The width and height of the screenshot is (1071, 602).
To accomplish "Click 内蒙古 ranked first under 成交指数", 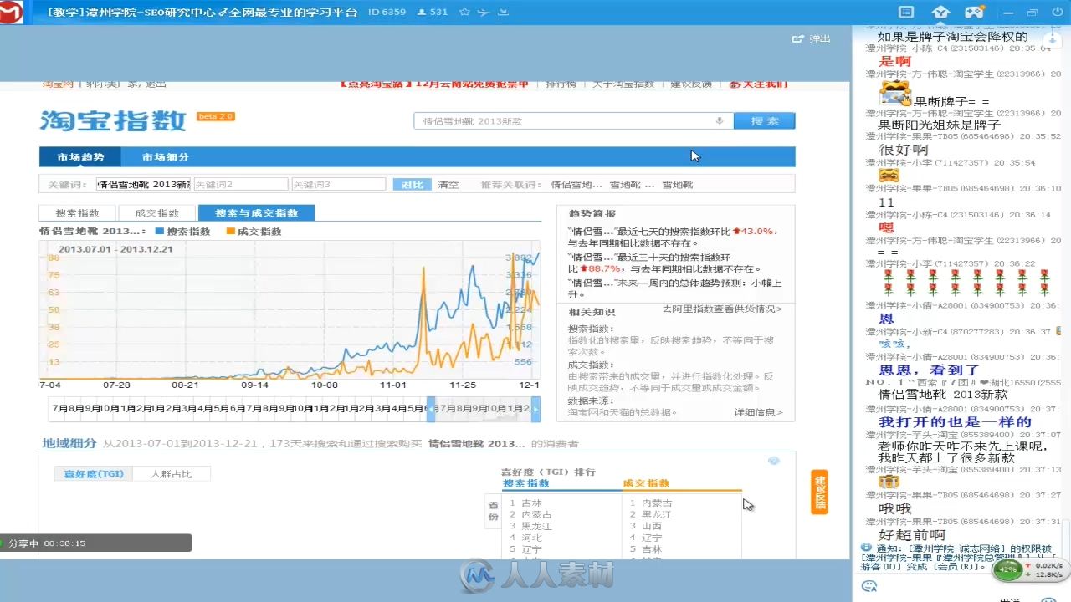I will [657, 503].
